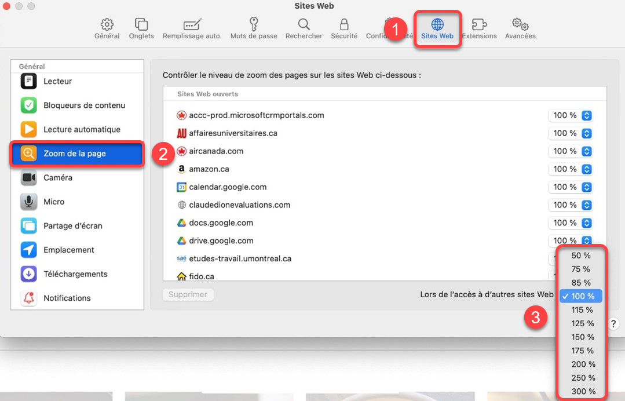625x401 pixels.
Task: Choose 175 % in the zoom menu
Action: 581,351
